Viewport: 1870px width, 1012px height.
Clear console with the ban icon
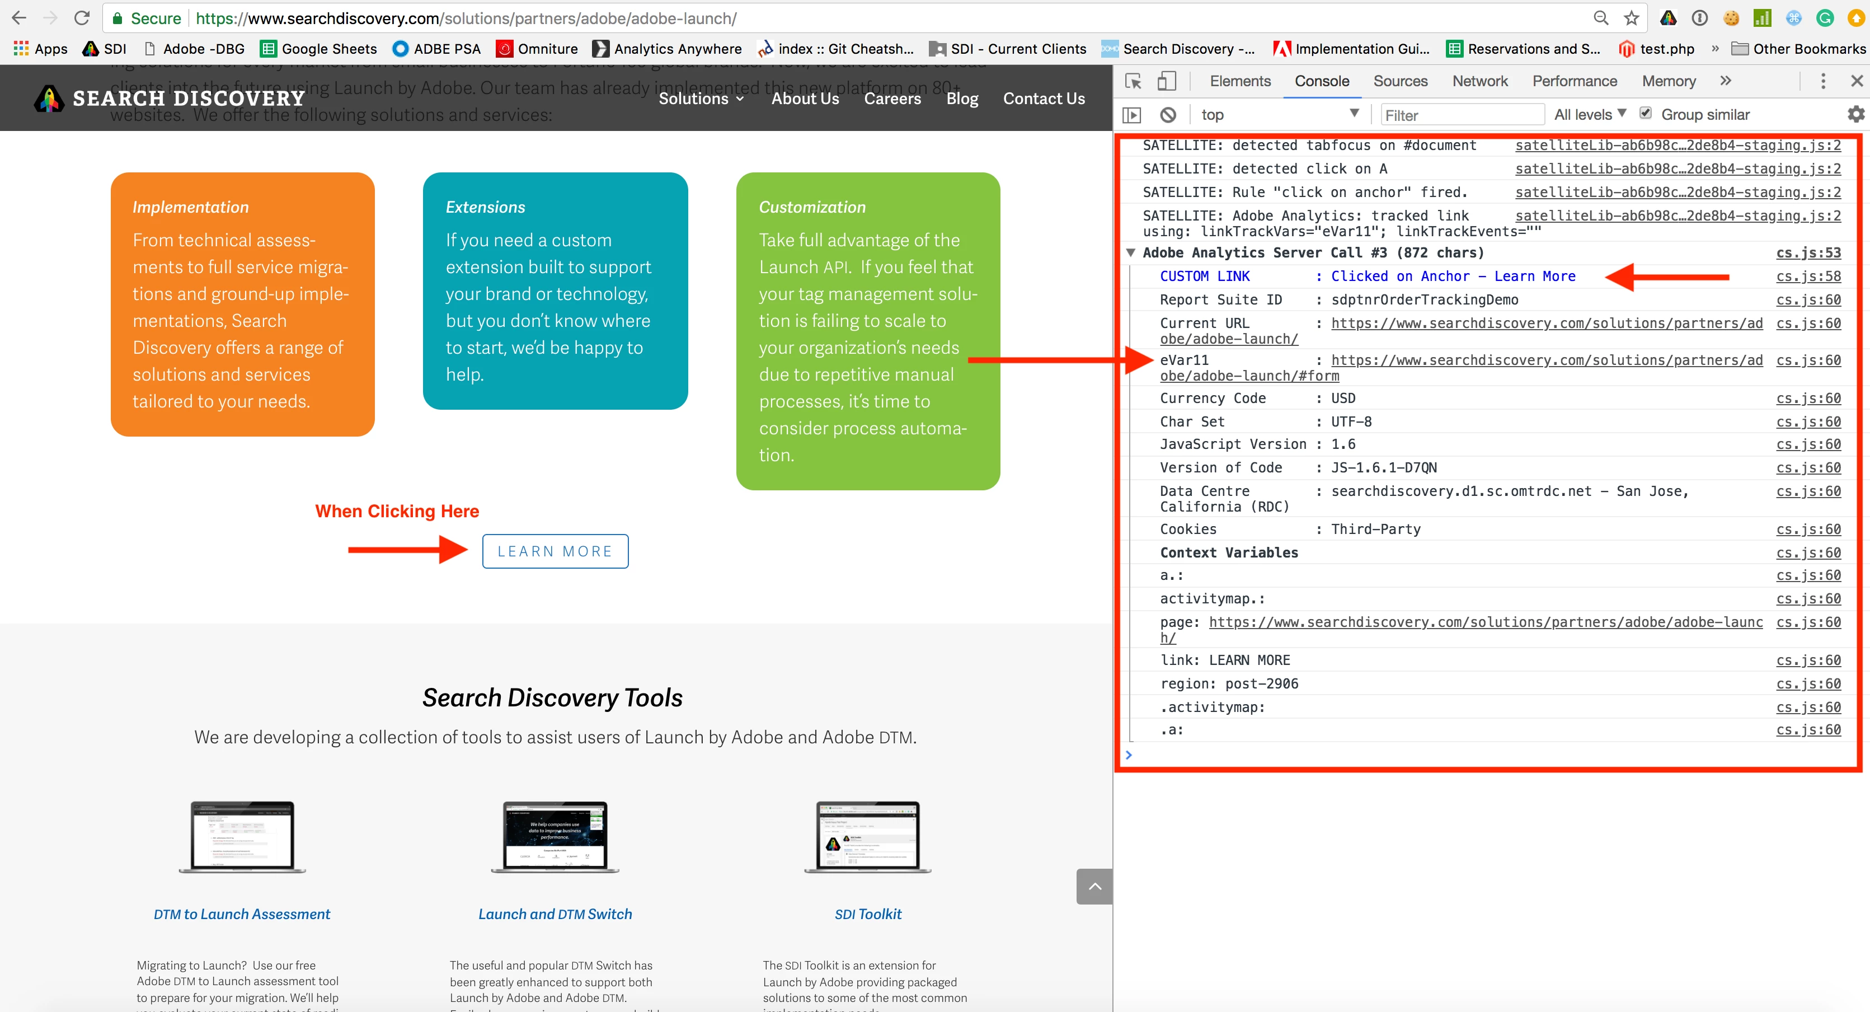click(x=1168, y=115)
